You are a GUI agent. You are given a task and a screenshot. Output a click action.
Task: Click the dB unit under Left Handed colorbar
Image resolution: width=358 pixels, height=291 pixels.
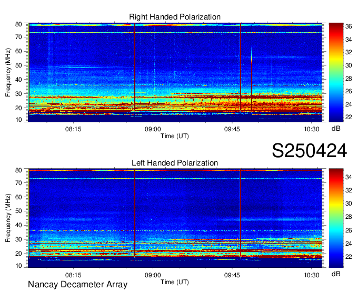[x=336, y=274]
